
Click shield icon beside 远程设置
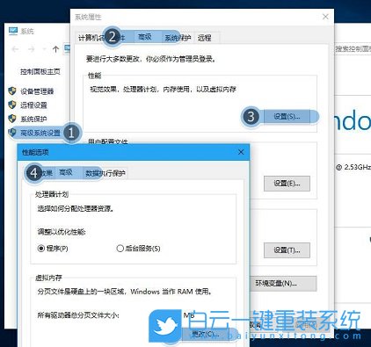(12, 105)
